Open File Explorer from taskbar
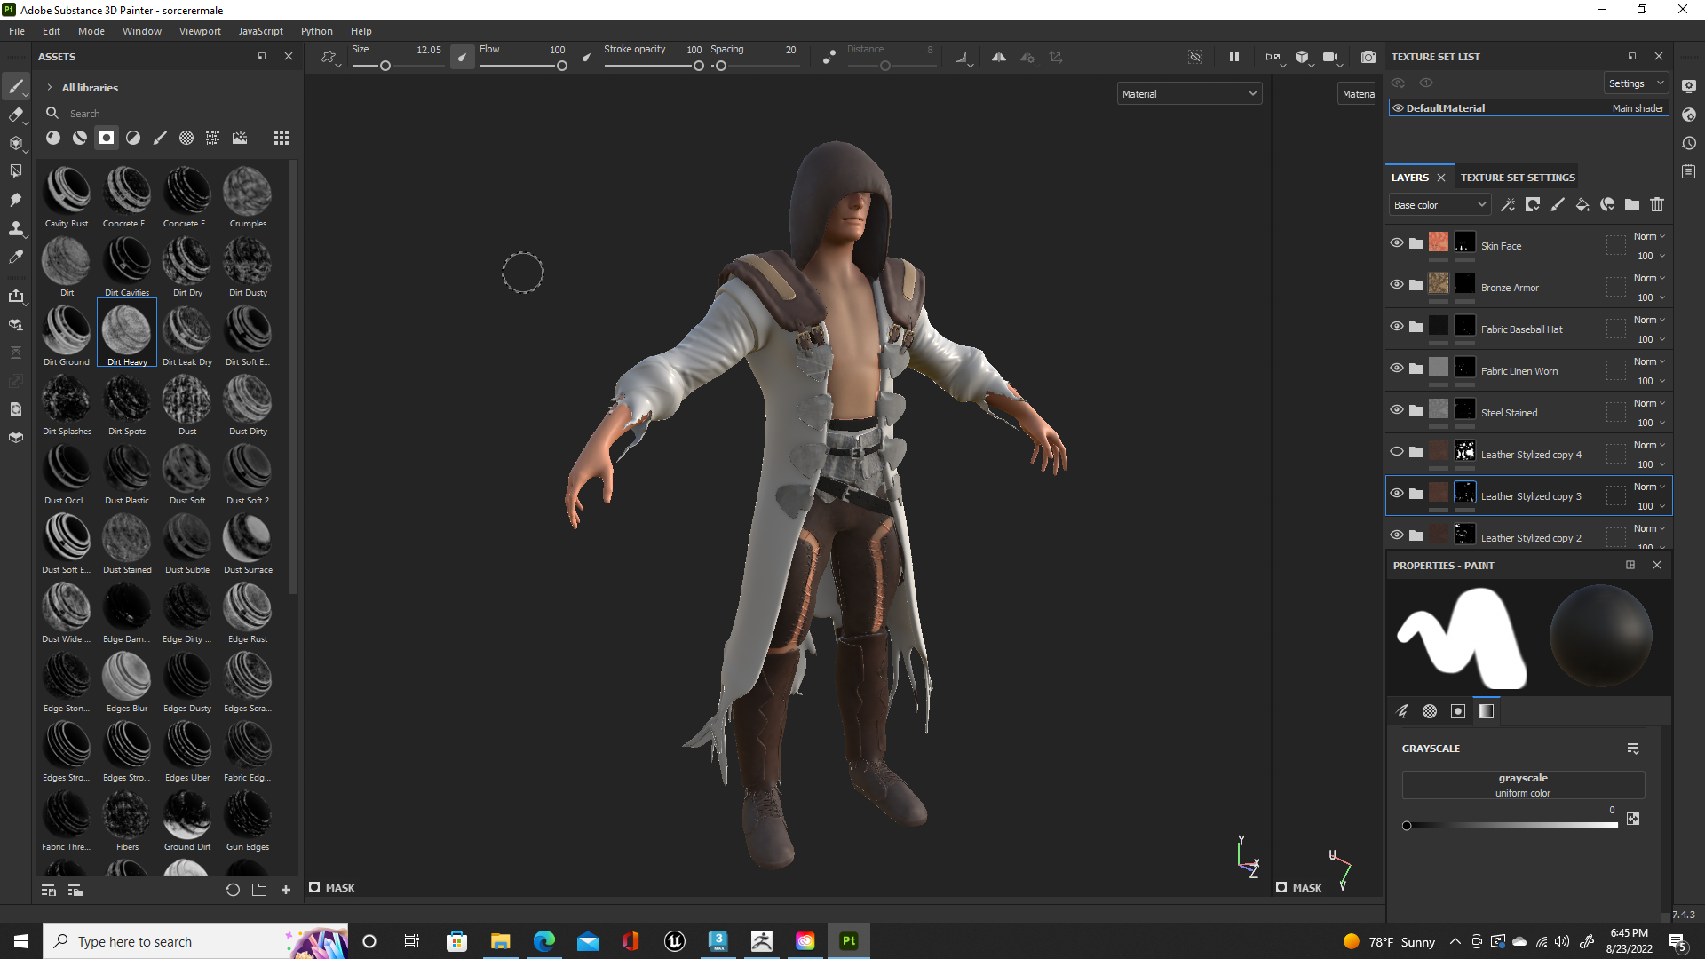Viewport: 1705px width, 959px height. tap(500, 941)
